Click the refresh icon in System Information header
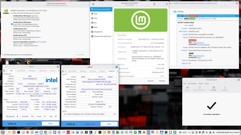241x135 pixels. click(x=93, y=4)
